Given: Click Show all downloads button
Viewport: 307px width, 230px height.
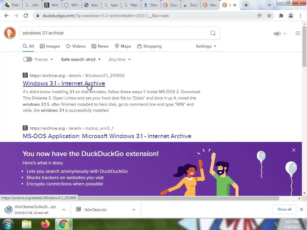Looking at the screenshot, I should click(284, 209).
